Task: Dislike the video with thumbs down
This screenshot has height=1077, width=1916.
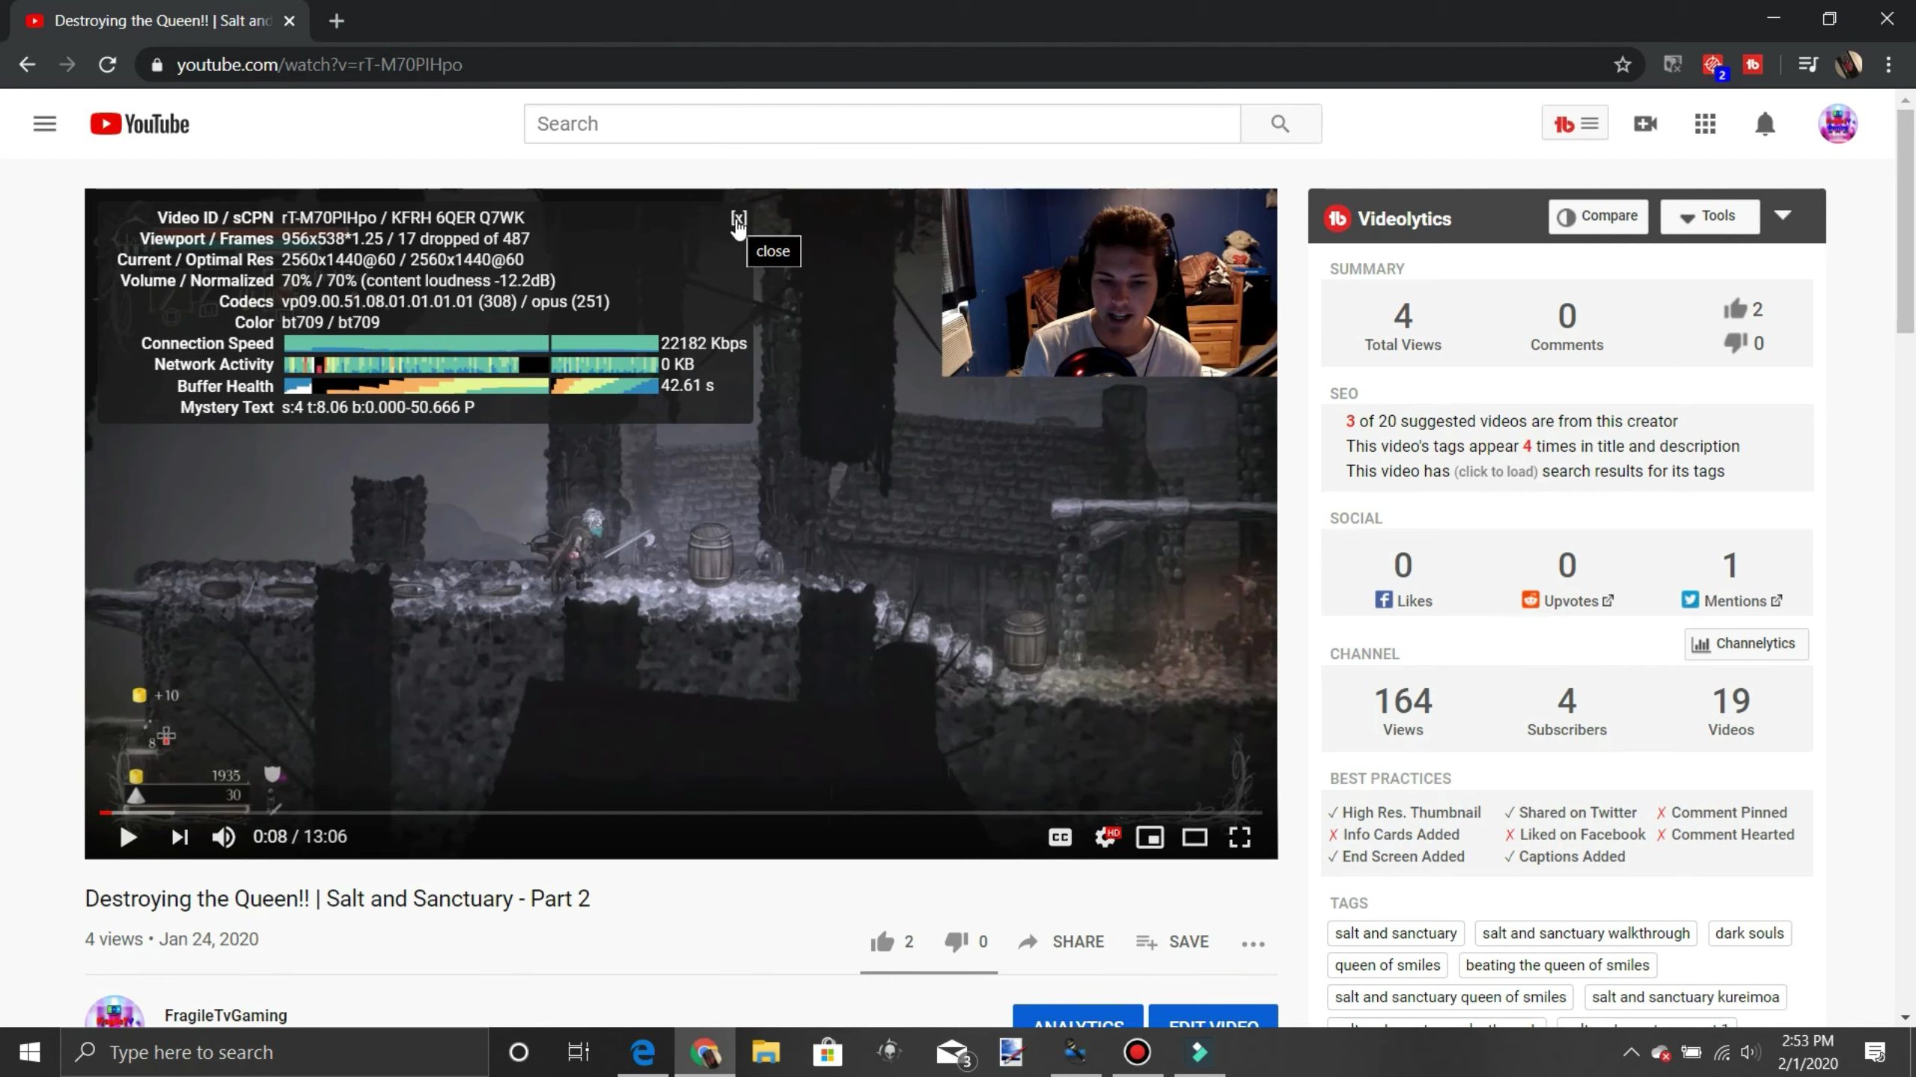Action: 965,942
